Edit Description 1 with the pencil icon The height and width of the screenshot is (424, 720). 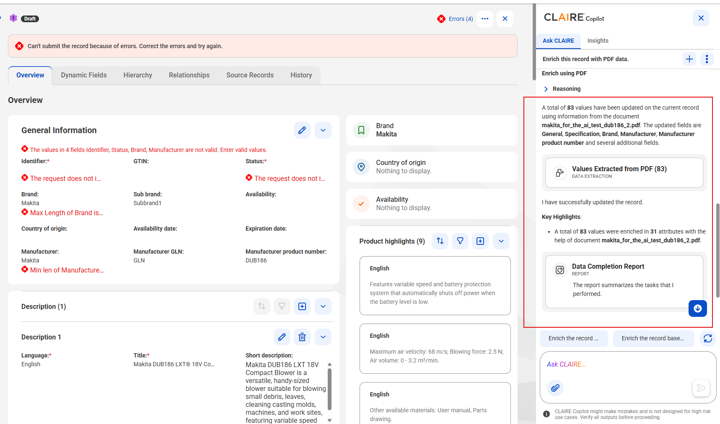(282, 337)
